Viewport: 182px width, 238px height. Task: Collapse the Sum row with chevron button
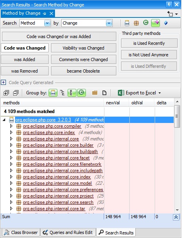pos(176,217)
